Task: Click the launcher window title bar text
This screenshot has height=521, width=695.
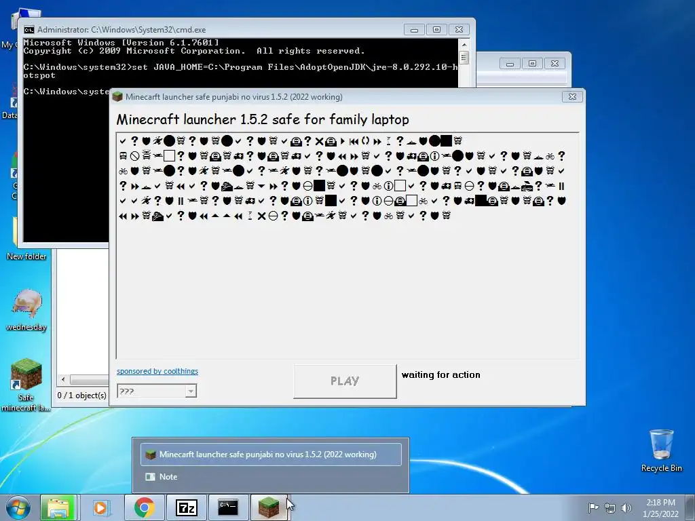Action: tap(234, 96)
